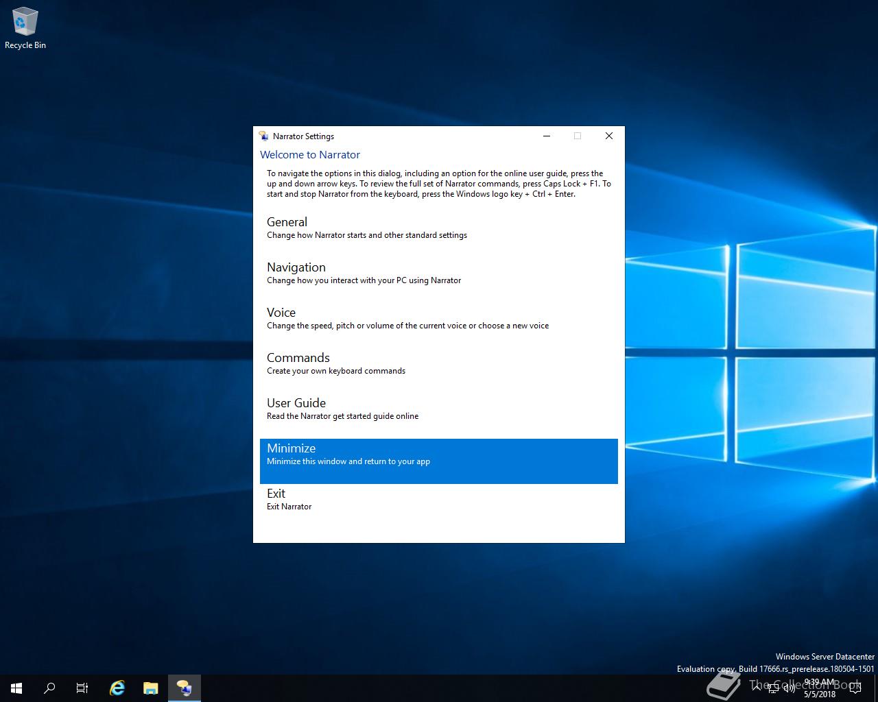Screen dimensions: 878x702
Task: Click the 'Narrator Settings' window title text
Action: click(303, 136)
